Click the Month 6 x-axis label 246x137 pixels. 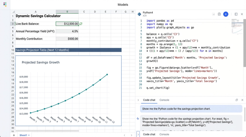(x=68, y=119)
